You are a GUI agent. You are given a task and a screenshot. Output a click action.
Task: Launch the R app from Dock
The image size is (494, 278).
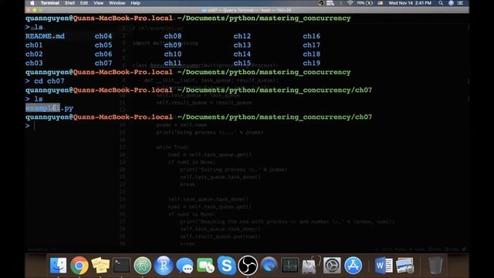(x=164, y=265)
